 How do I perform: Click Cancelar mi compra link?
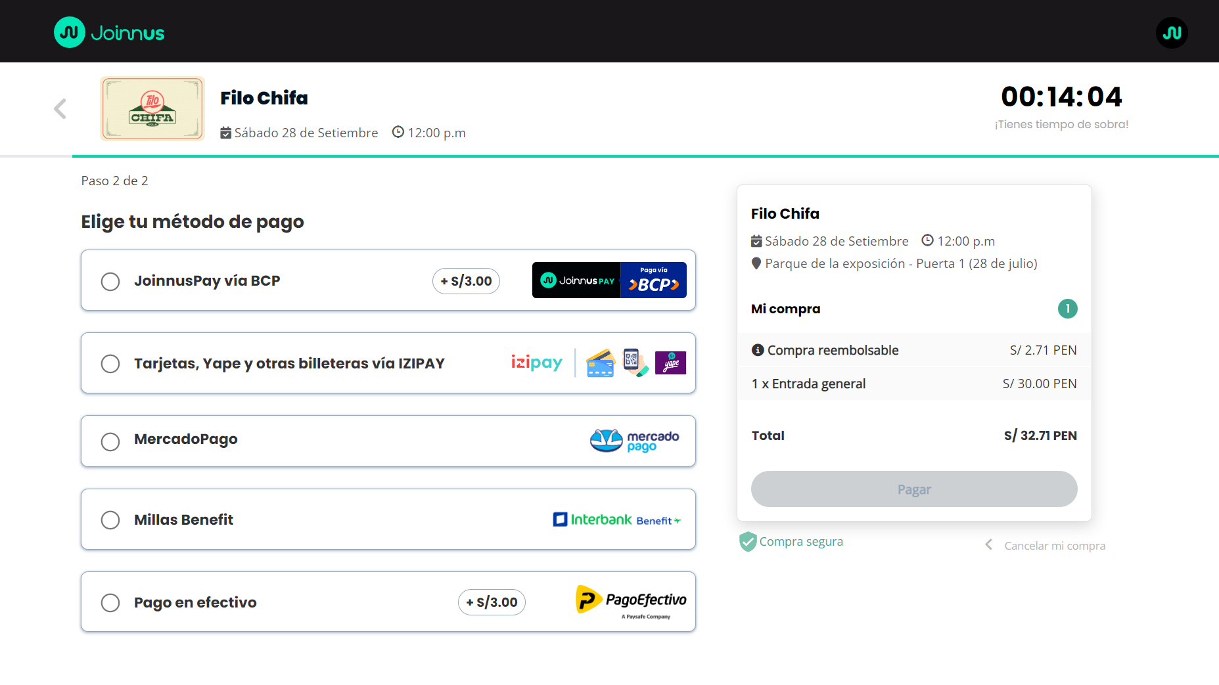[1053, 546]
